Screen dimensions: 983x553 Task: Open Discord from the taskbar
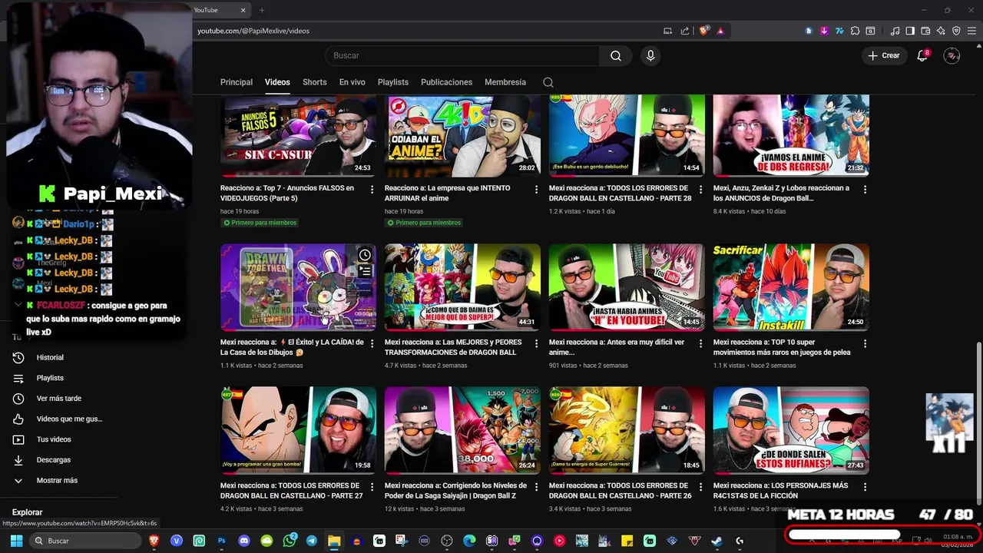[244, 541]
